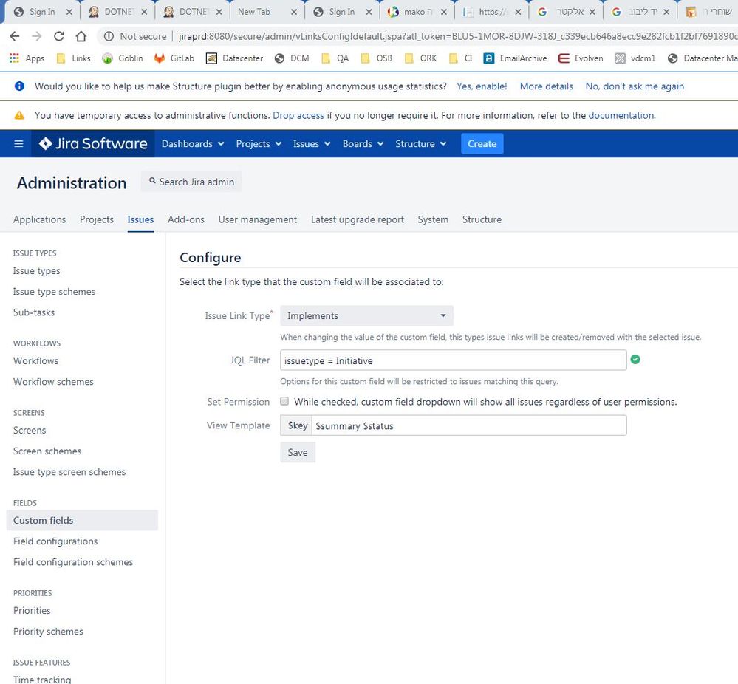Open the Latest upgrade report tab
Viewport: 738px width, 684px height.
tap(358, 219)
